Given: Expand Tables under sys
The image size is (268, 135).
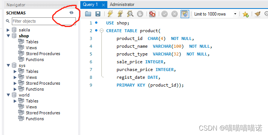Looking at the screenshot, I should click(15, 71).
